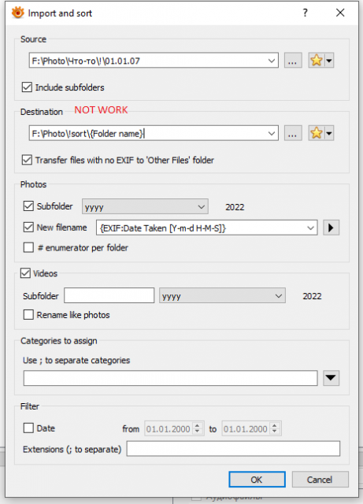Enable # enumerator per folder

[28, 247]
